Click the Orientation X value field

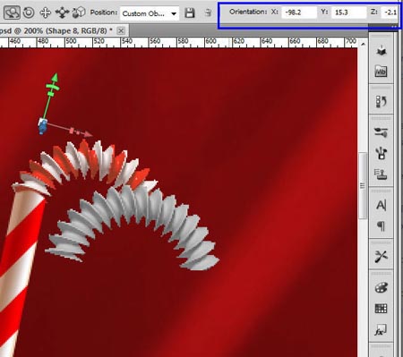[x=299, y=13]
